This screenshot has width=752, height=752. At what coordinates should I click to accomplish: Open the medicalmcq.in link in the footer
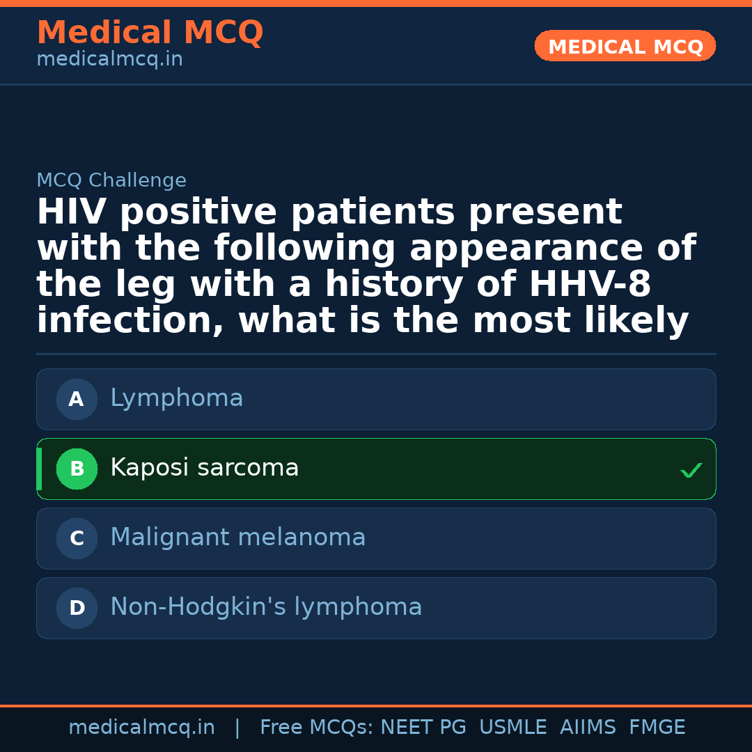pyautogui.click(x=141, y=728)
